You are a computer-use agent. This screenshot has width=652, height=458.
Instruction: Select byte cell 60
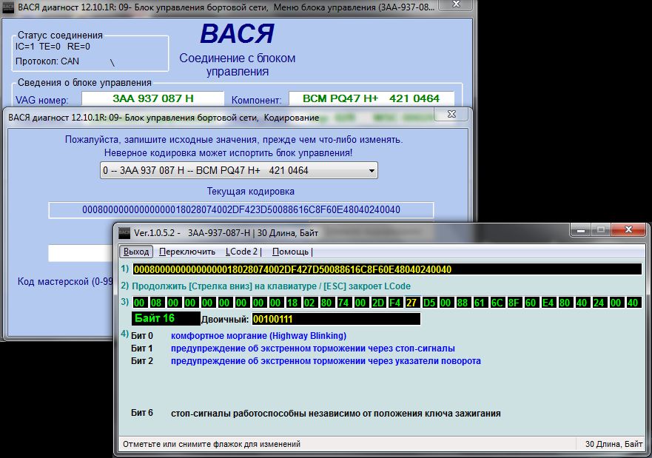[x=531, y=303]
